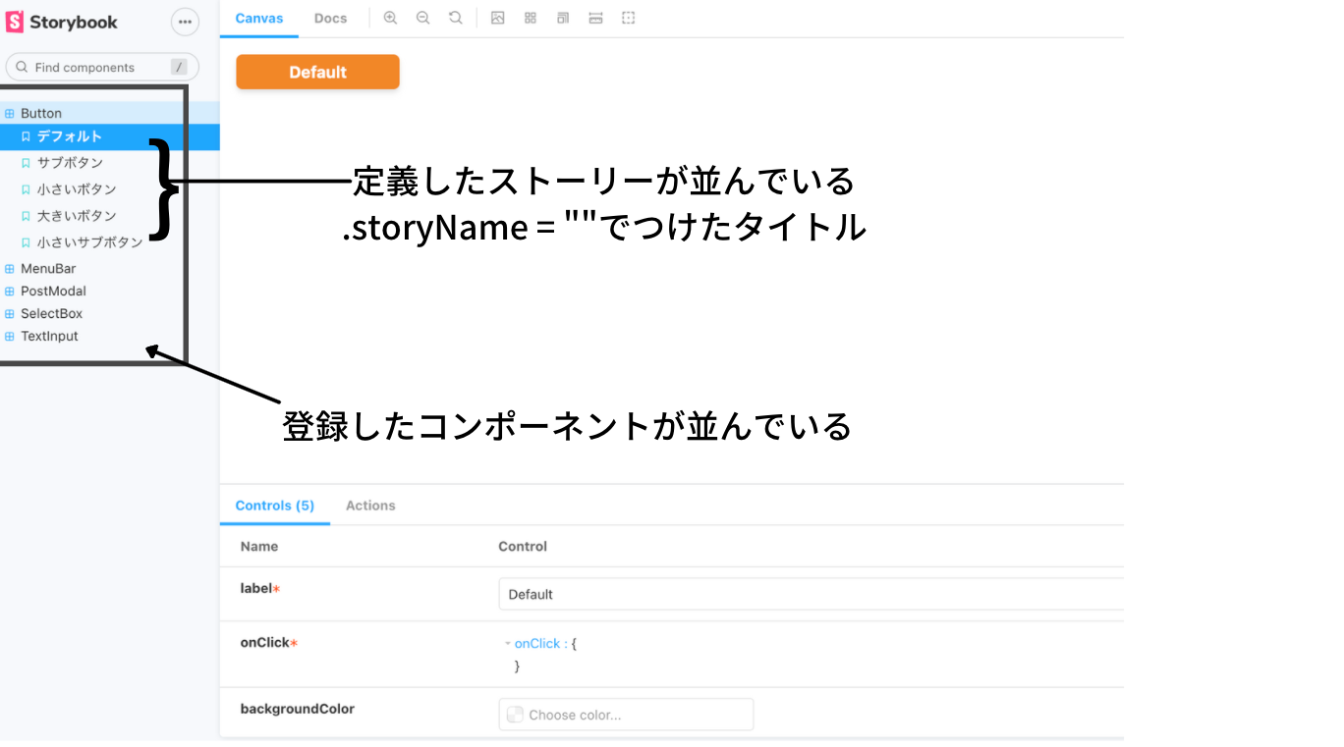Expand the PostModal component
The image size is (1344, 747).
tap(53, 291)
